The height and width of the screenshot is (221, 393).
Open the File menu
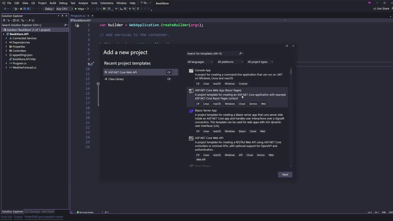[x=9, y=3]
